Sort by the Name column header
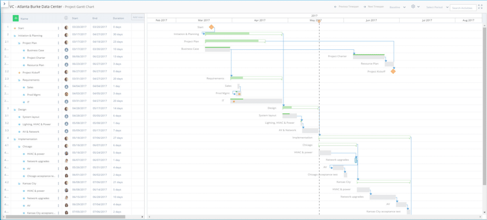Screen dimensions: 487x220 pyautogui.click(x=24, y=18)
